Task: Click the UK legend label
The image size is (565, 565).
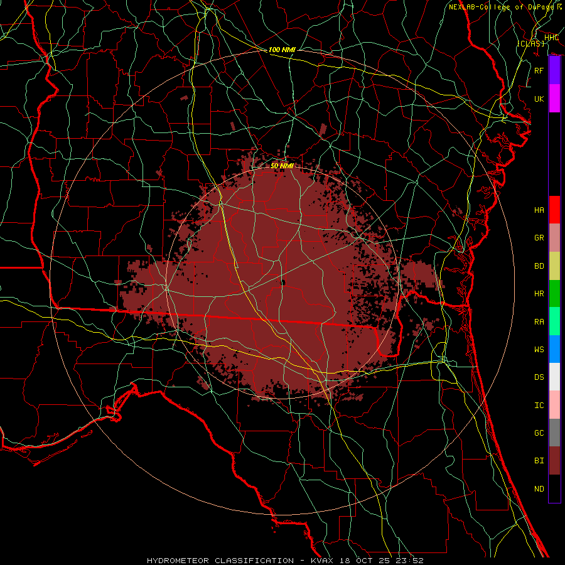Action: 539,99
